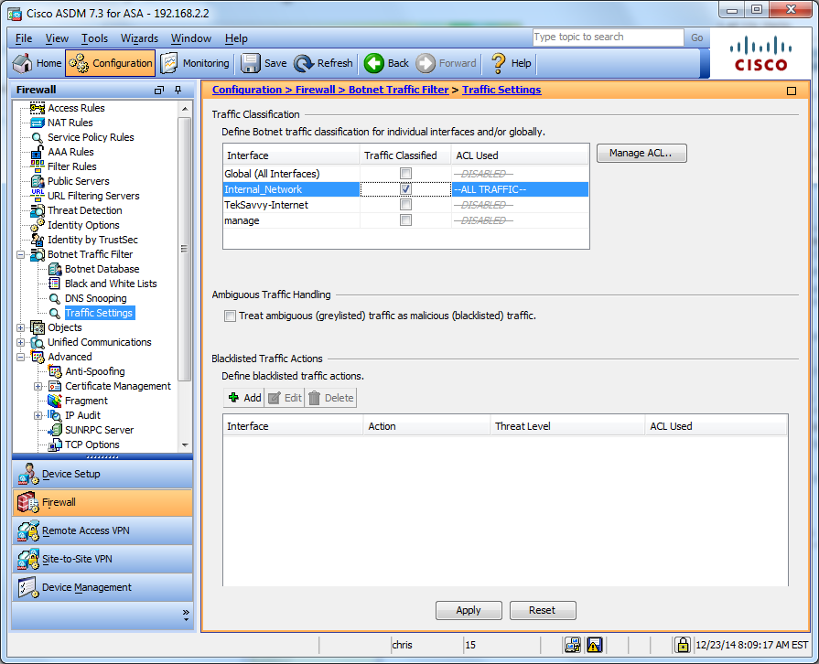
Task: Select the AAA Rules icon
Action: pyautogui.click(x=38, y=152)
